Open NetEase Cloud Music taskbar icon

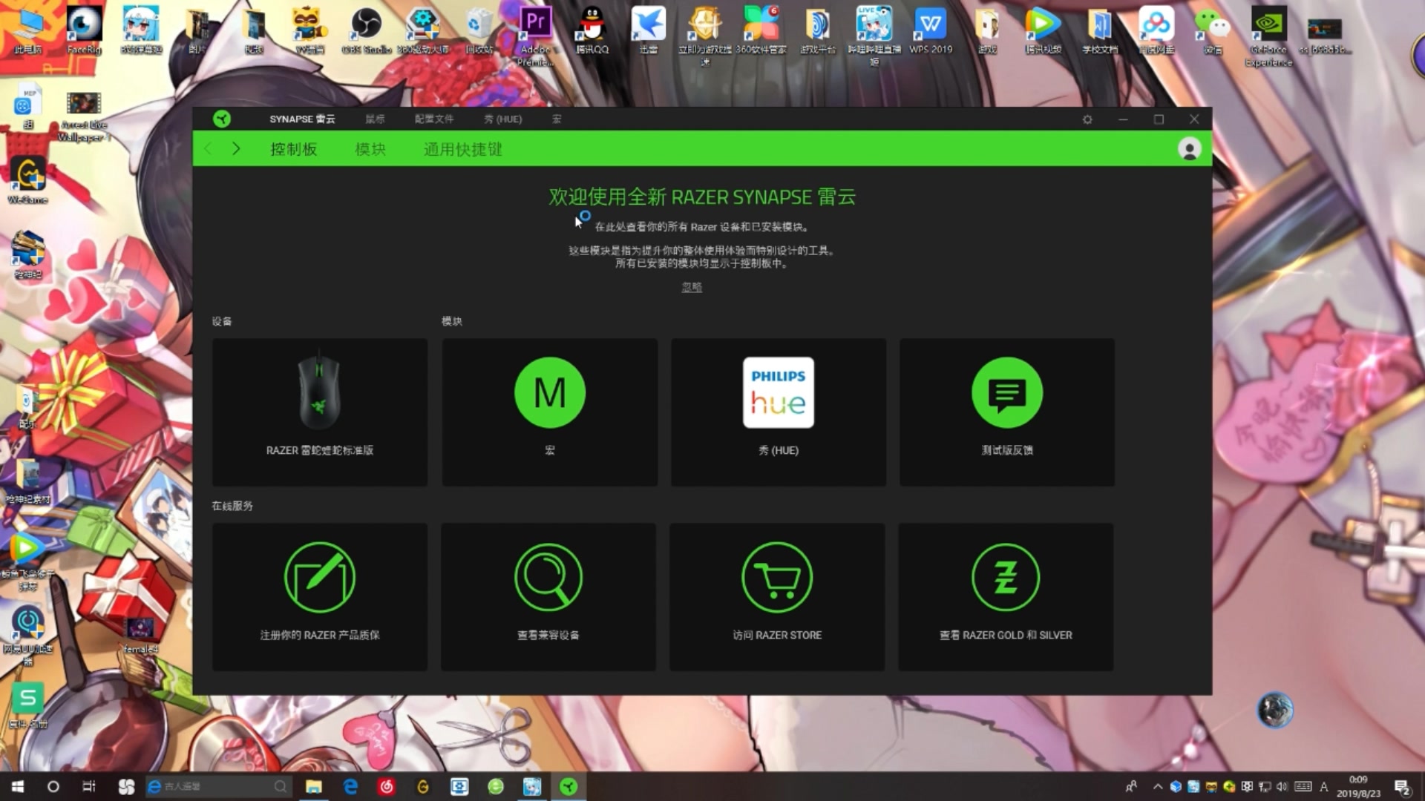pyautogui.click(x=386, y=786)
